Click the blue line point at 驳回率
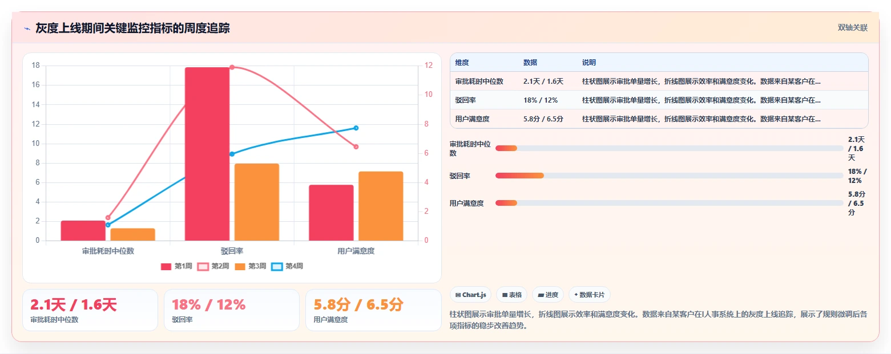This screenshot has width=891, height=354. click(x=232, y=154)
